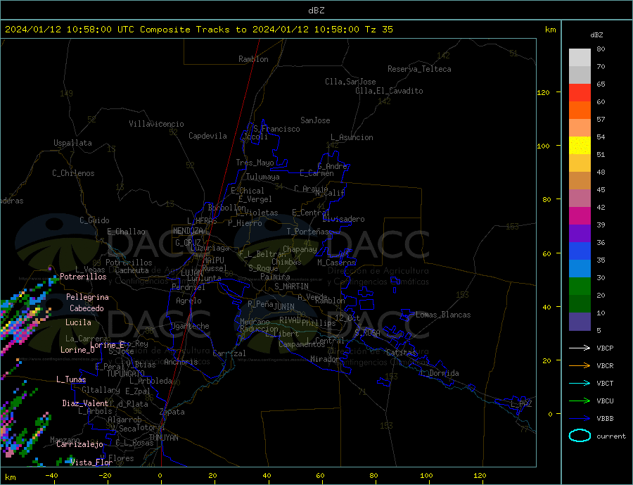Click the dBZ title at top center
The image size is (633, 485).
tap(316, 11)
